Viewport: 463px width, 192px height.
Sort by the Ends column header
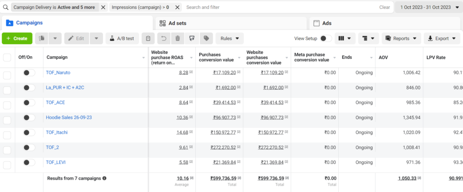[357, 57]
